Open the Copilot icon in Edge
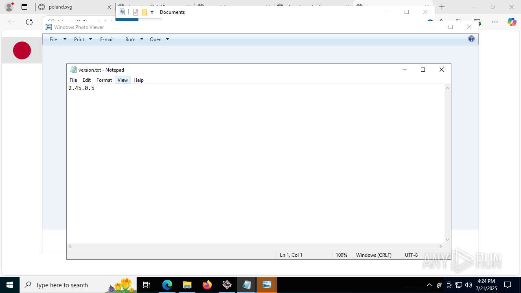This screenshot has height=293, width=521. coord(512,22)
